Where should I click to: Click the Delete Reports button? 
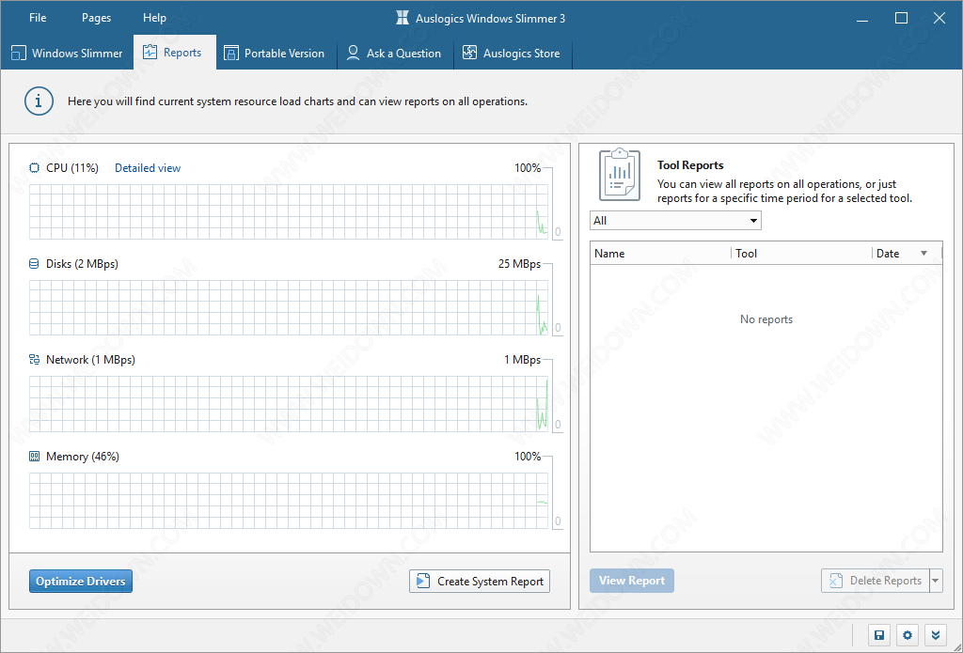(876, 581)
